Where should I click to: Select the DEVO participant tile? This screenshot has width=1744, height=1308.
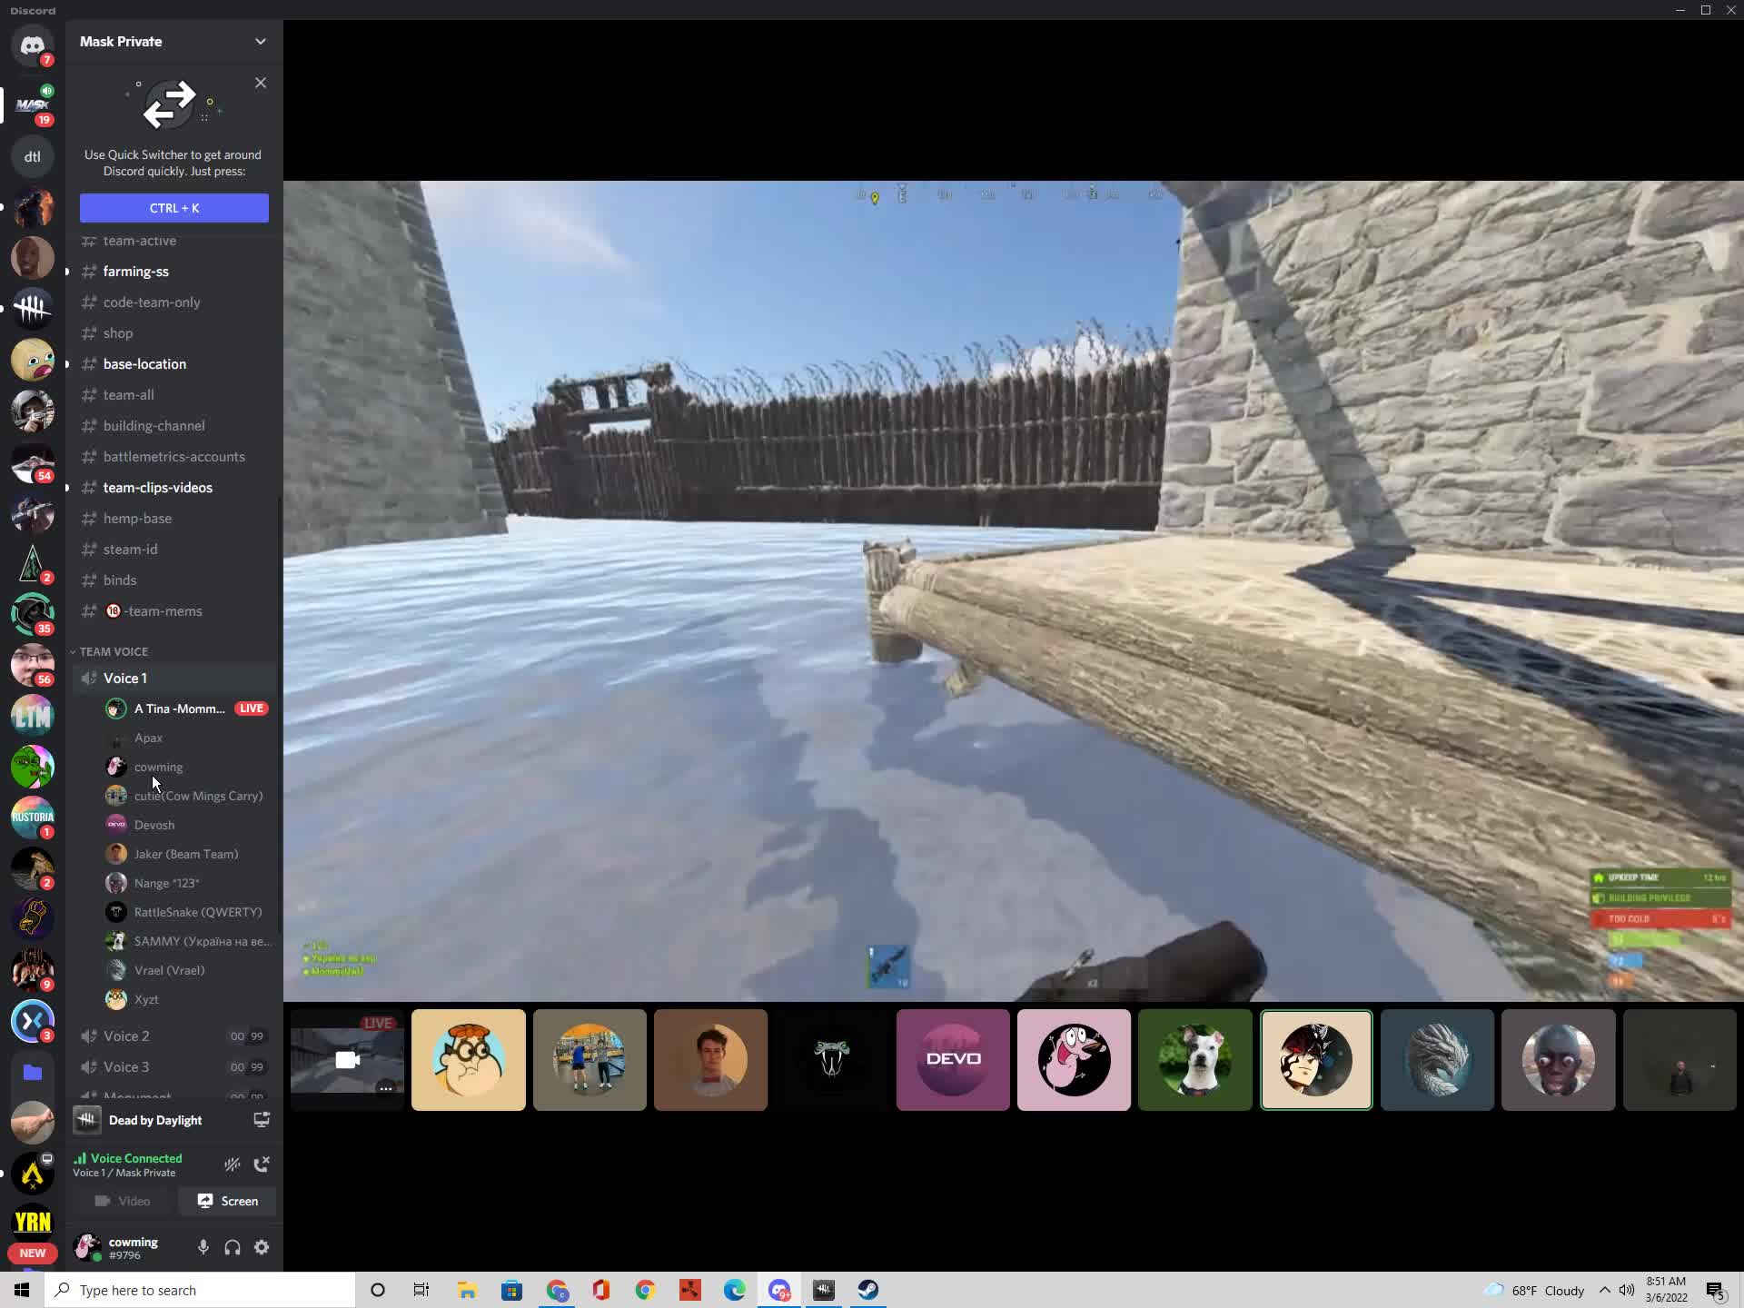click(952, 1059)
